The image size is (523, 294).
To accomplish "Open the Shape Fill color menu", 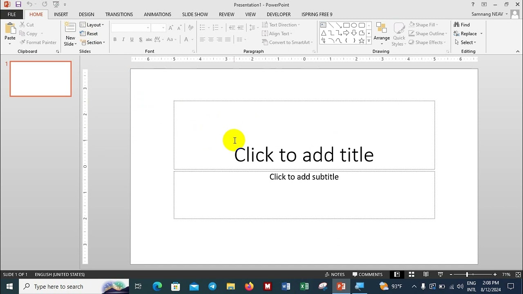I will (424, 25).
